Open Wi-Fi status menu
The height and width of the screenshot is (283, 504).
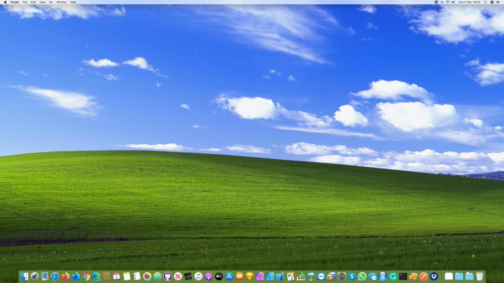(448, 2)
